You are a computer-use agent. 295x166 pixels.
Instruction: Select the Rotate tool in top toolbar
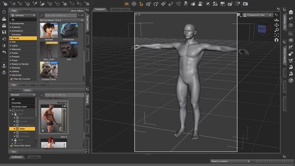156,4
